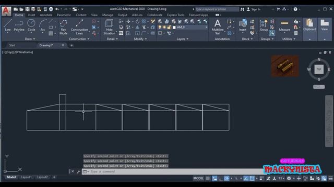Click the viewport controls label [-][Top][2D Wireframe]
Image resolution: width=334 pixels, height=187 pixels.
(17, 52)
